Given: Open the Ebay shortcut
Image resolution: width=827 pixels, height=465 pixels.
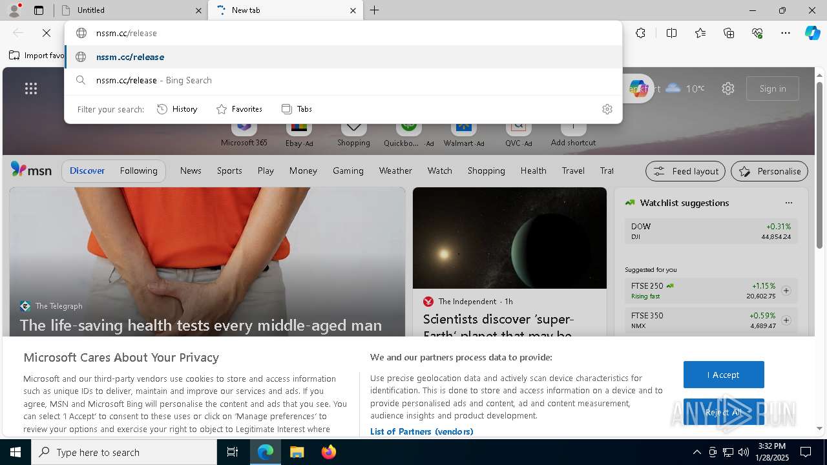Looking at the screenshot, I should coord(299,134).
